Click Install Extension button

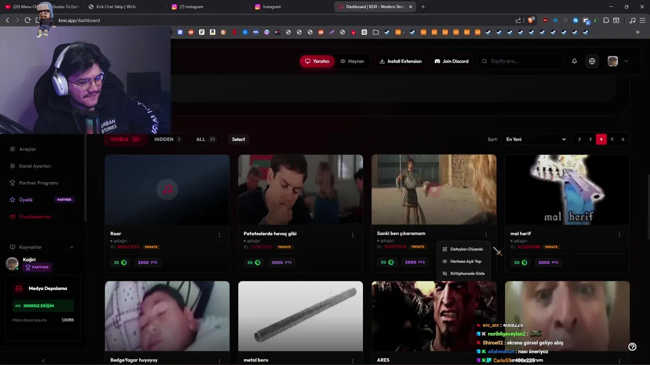401,61
